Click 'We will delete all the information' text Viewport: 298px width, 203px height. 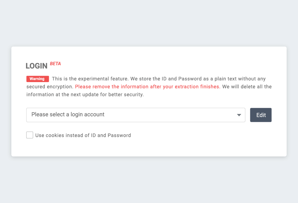247,87
